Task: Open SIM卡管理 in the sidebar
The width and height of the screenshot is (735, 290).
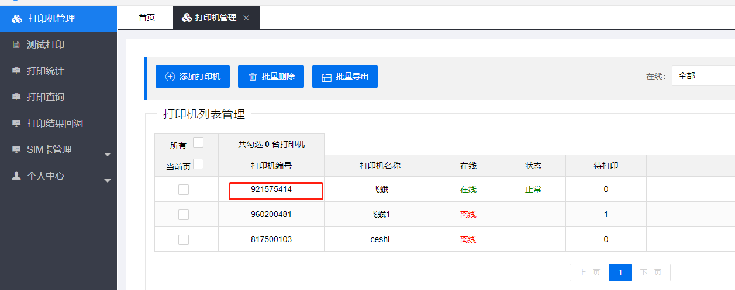Action: pos(58,149)
